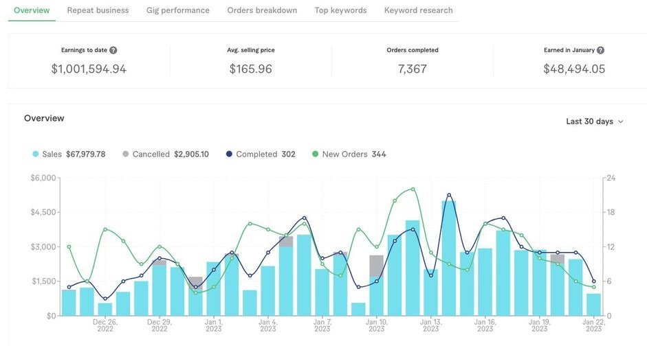
Task: Click the Cancelled total $2,905.10
Action: click(191, 154)
